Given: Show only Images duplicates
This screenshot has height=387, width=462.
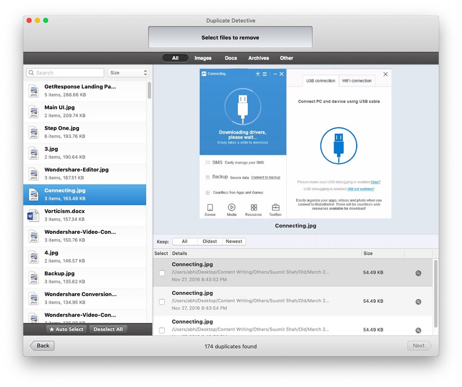Looking at the screenshot, I should (x=203, y=58).
